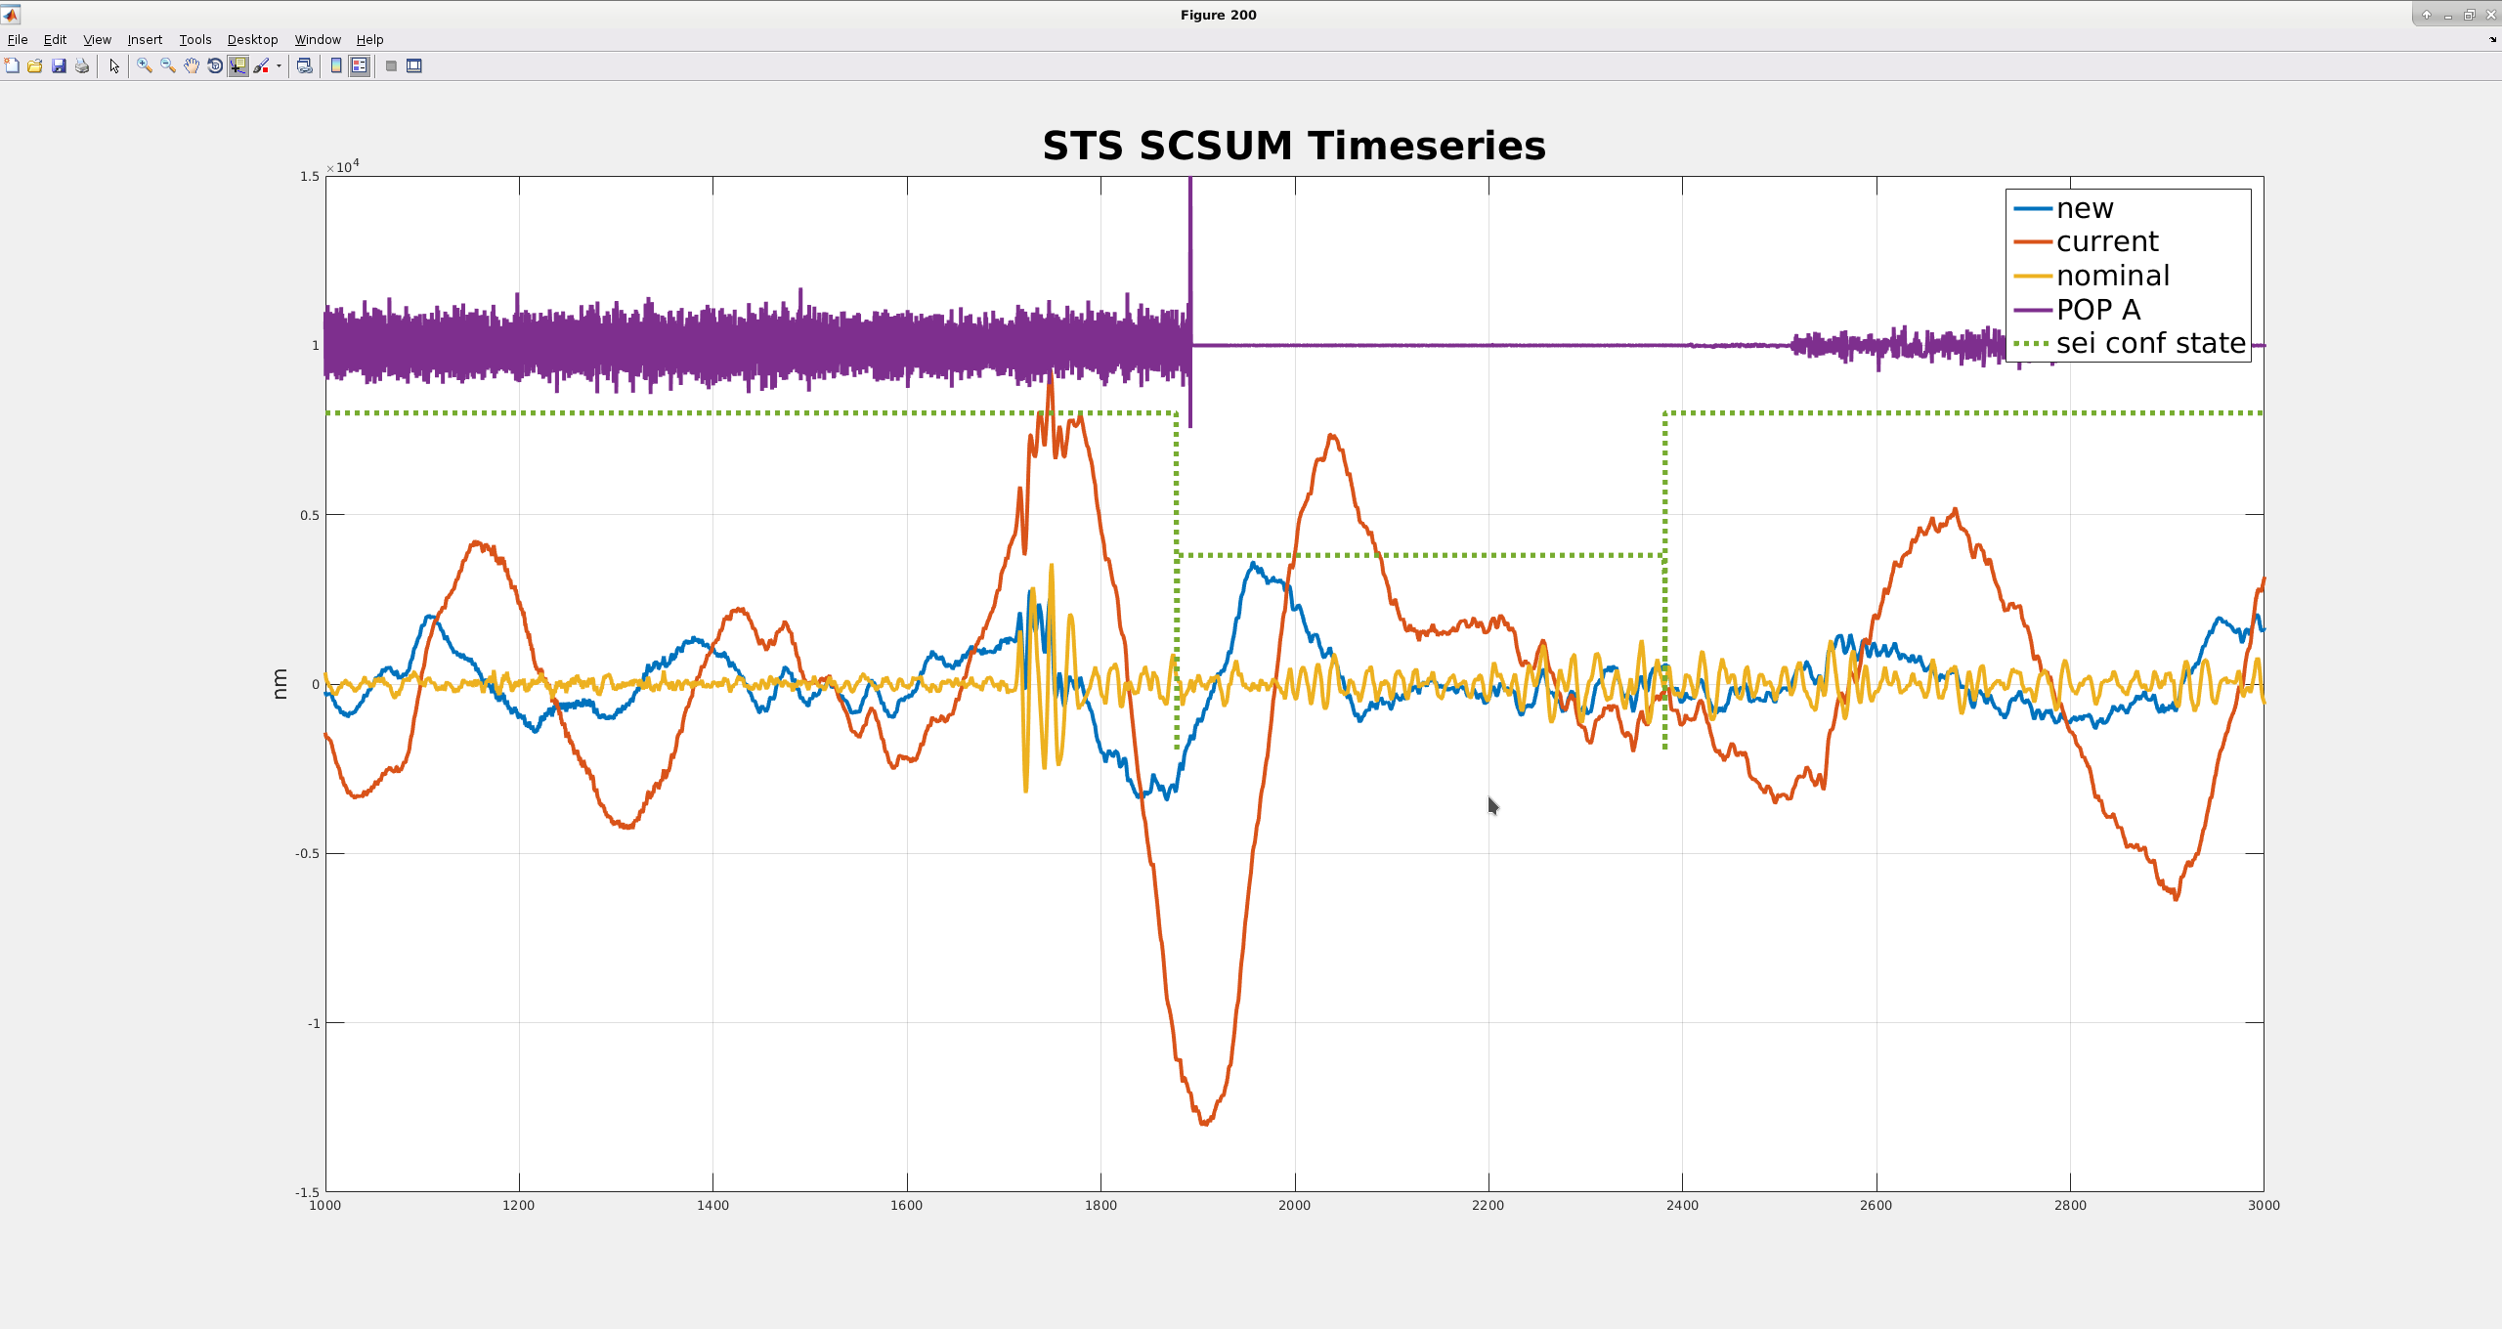Select the Rotate 3D tool
This screenshot has width=2502, height=1329.
[215, 65]
